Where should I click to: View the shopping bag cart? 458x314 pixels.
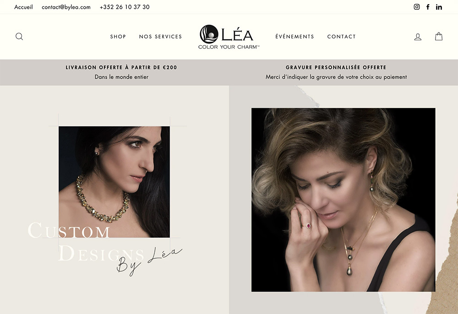click(x=439, y=37)
